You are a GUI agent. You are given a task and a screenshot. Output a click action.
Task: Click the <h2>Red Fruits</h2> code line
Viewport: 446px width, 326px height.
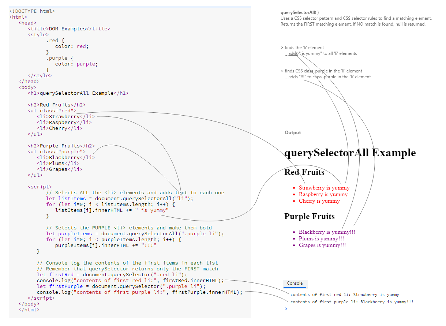57,105
